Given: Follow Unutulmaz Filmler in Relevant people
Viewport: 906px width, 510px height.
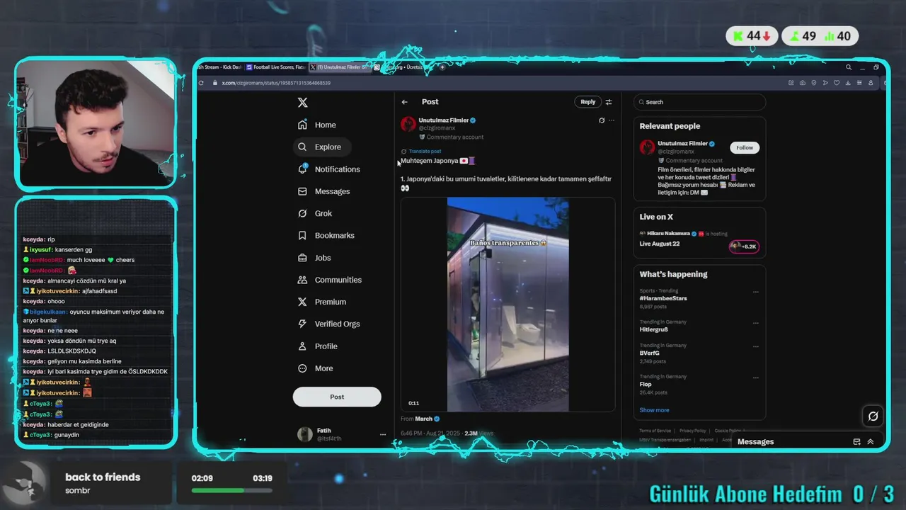Looking at the screenshot, I should [x=745, y=147].
